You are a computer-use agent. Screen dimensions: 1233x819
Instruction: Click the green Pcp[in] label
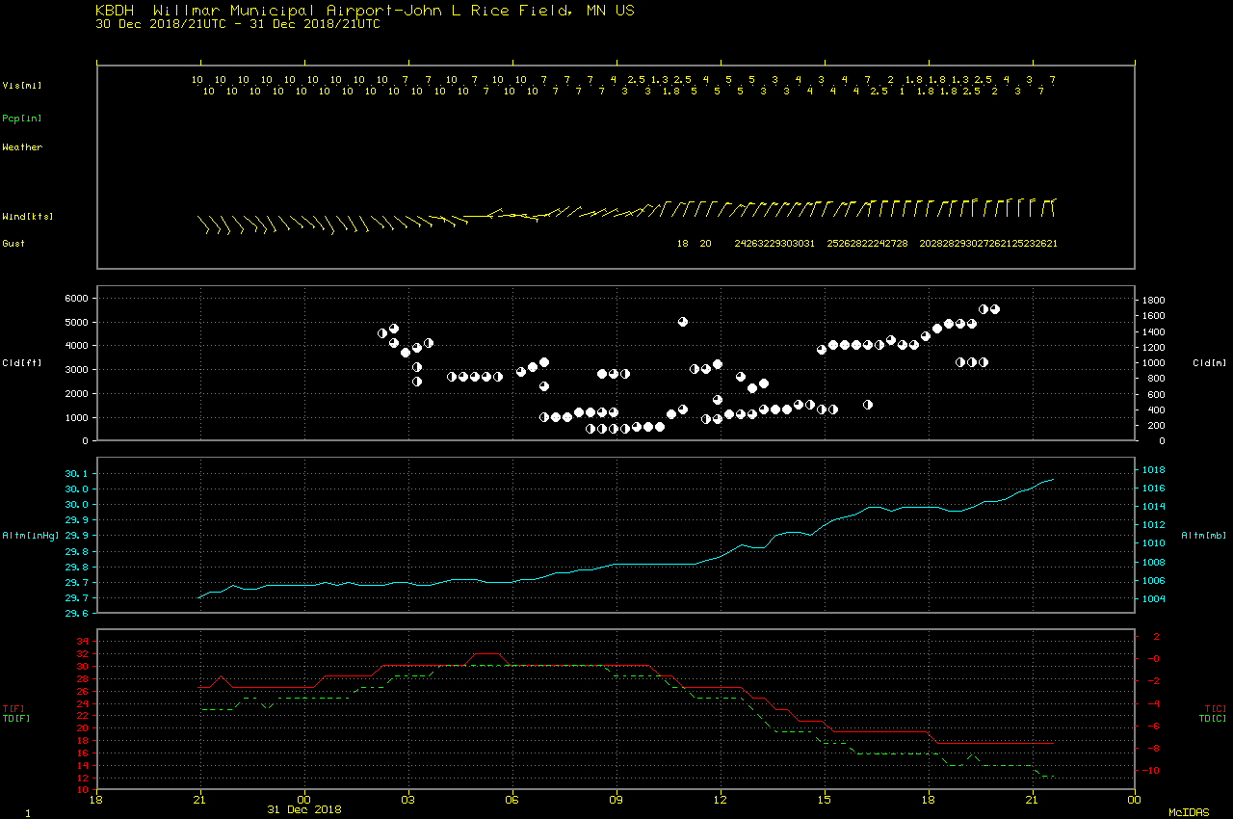pyautogui.click(x=22, y=119)
